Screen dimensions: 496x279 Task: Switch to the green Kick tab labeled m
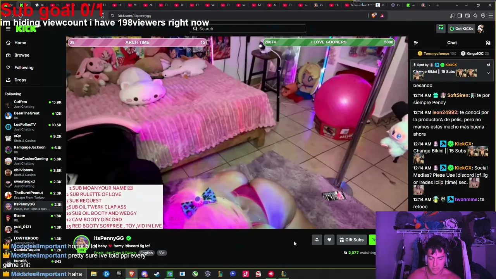point(411,5)
